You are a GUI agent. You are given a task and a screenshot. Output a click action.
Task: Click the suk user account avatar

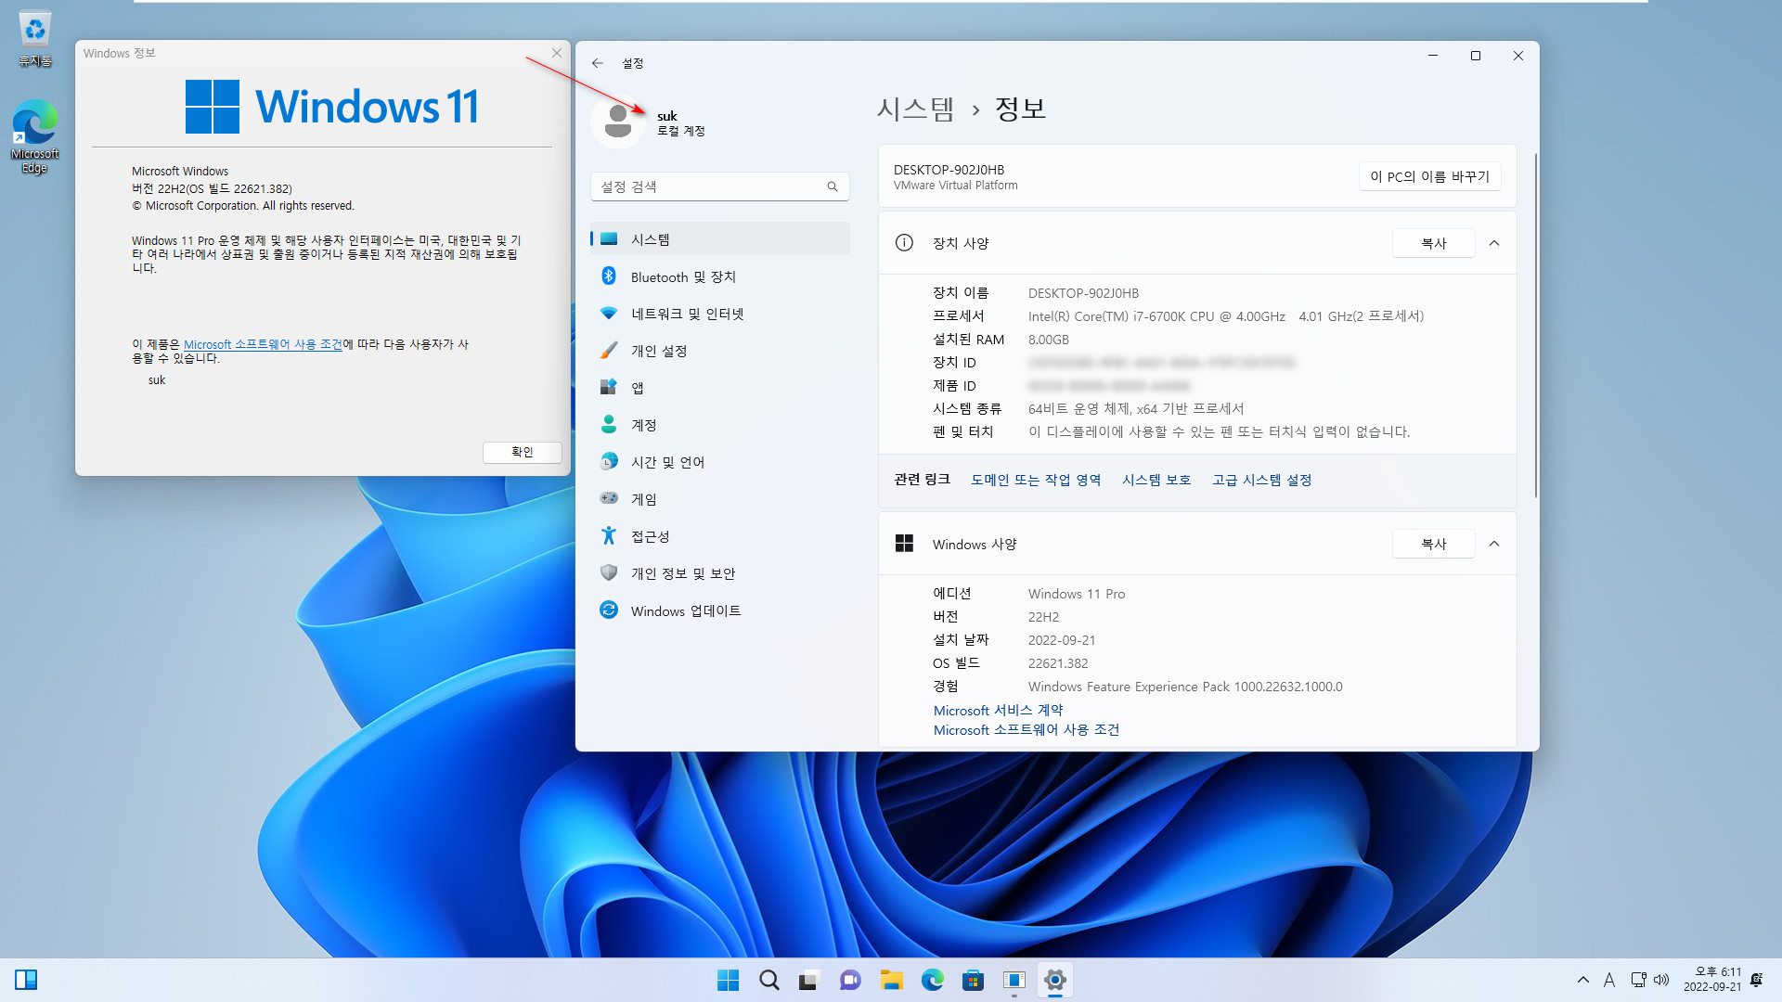[x=618, y=122]
